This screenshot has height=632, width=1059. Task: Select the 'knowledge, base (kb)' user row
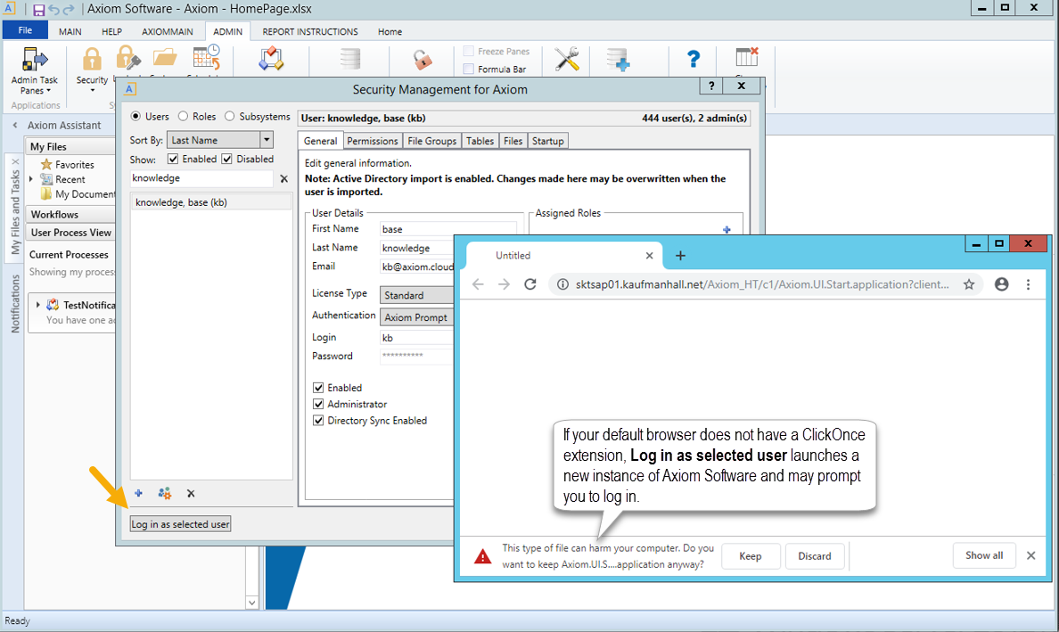point(211,201)
